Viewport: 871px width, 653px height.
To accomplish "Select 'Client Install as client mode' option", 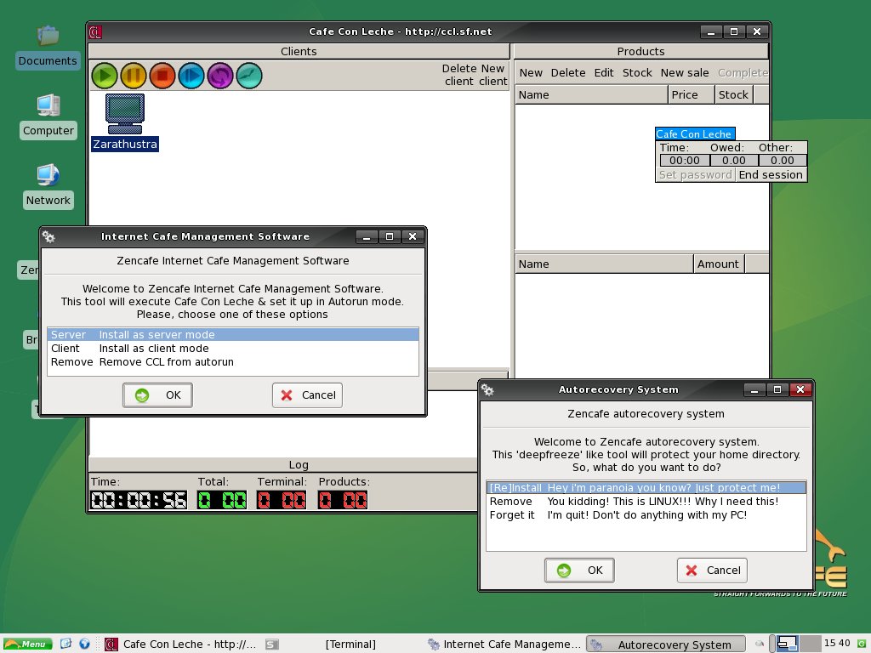I will (x=233, y=349).
